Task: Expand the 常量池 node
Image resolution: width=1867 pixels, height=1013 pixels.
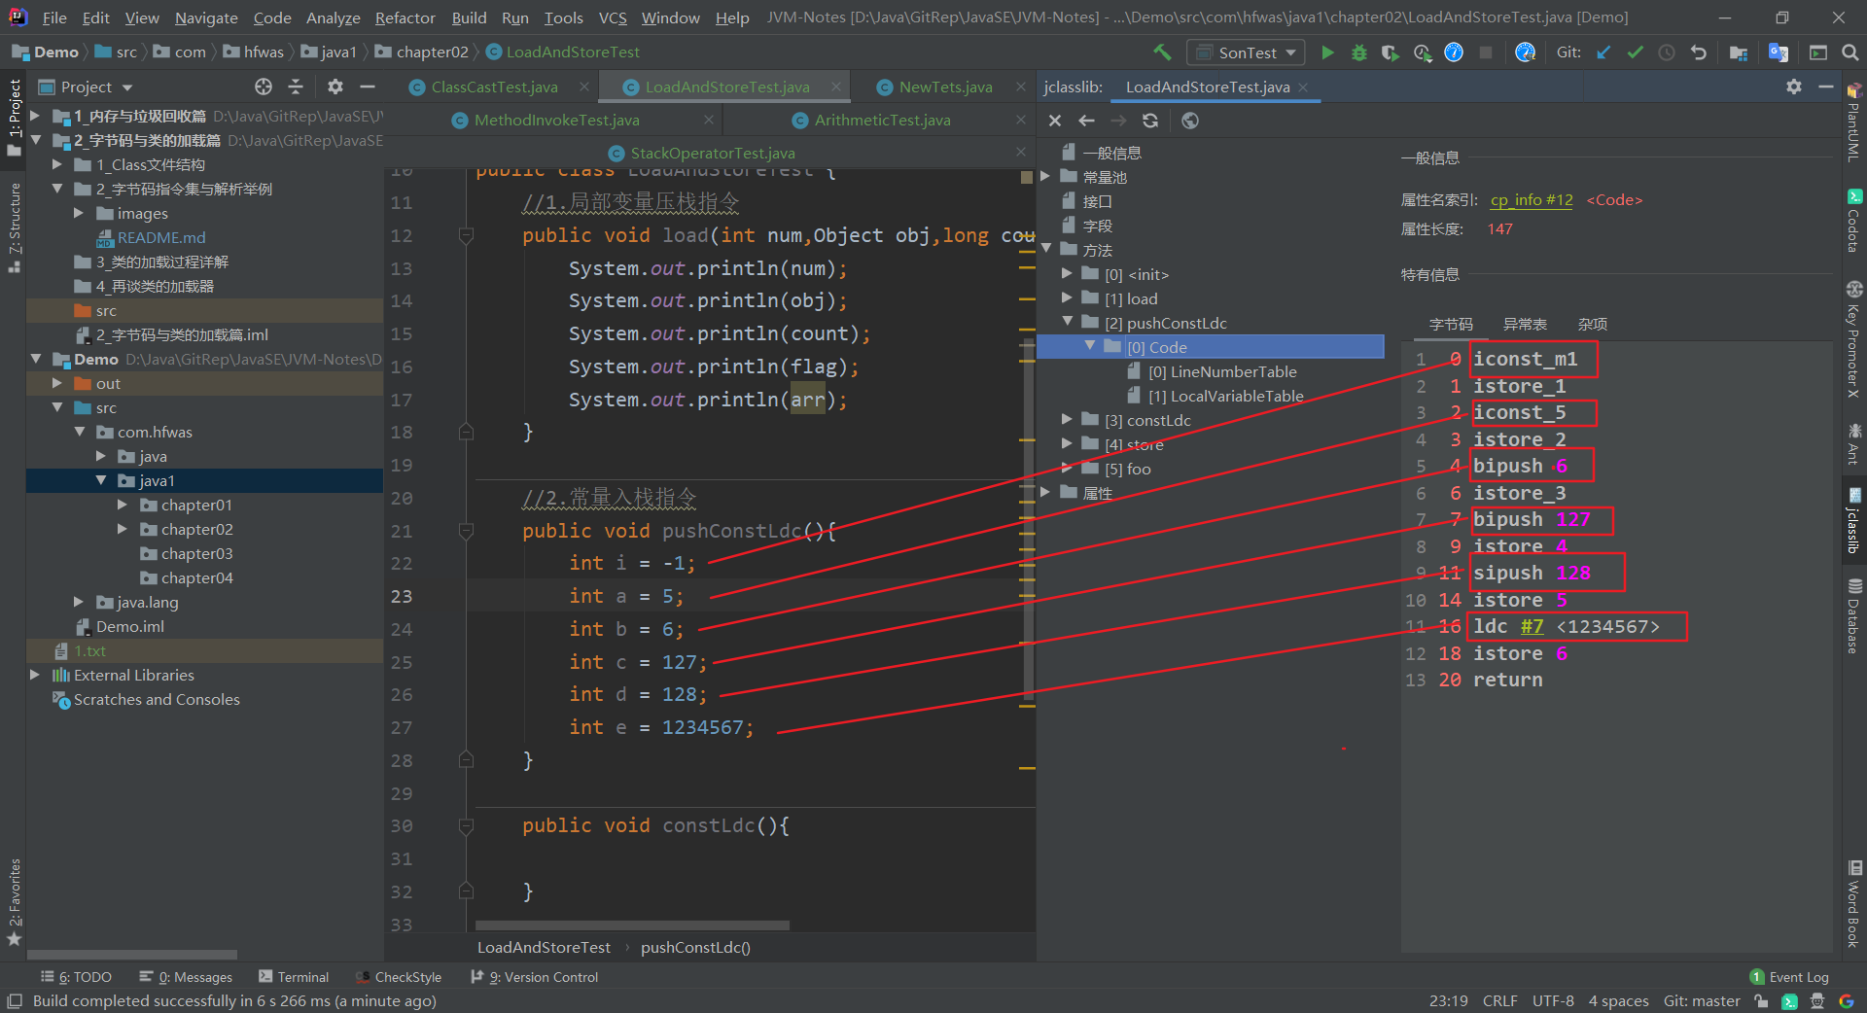Action: coord(1045,177)
